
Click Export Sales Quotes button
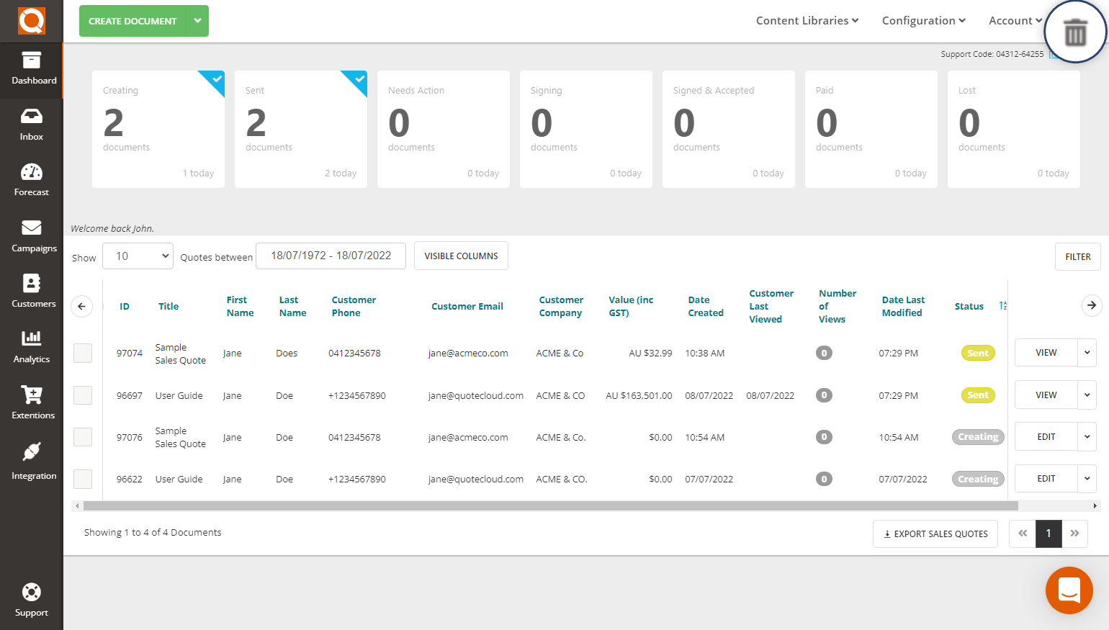[935, 534]
